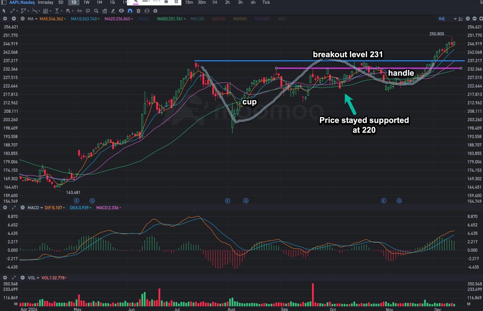This screenshot has width=483, height=311.
Task: Switch to the 1H interval
Action: coord(215,2)
